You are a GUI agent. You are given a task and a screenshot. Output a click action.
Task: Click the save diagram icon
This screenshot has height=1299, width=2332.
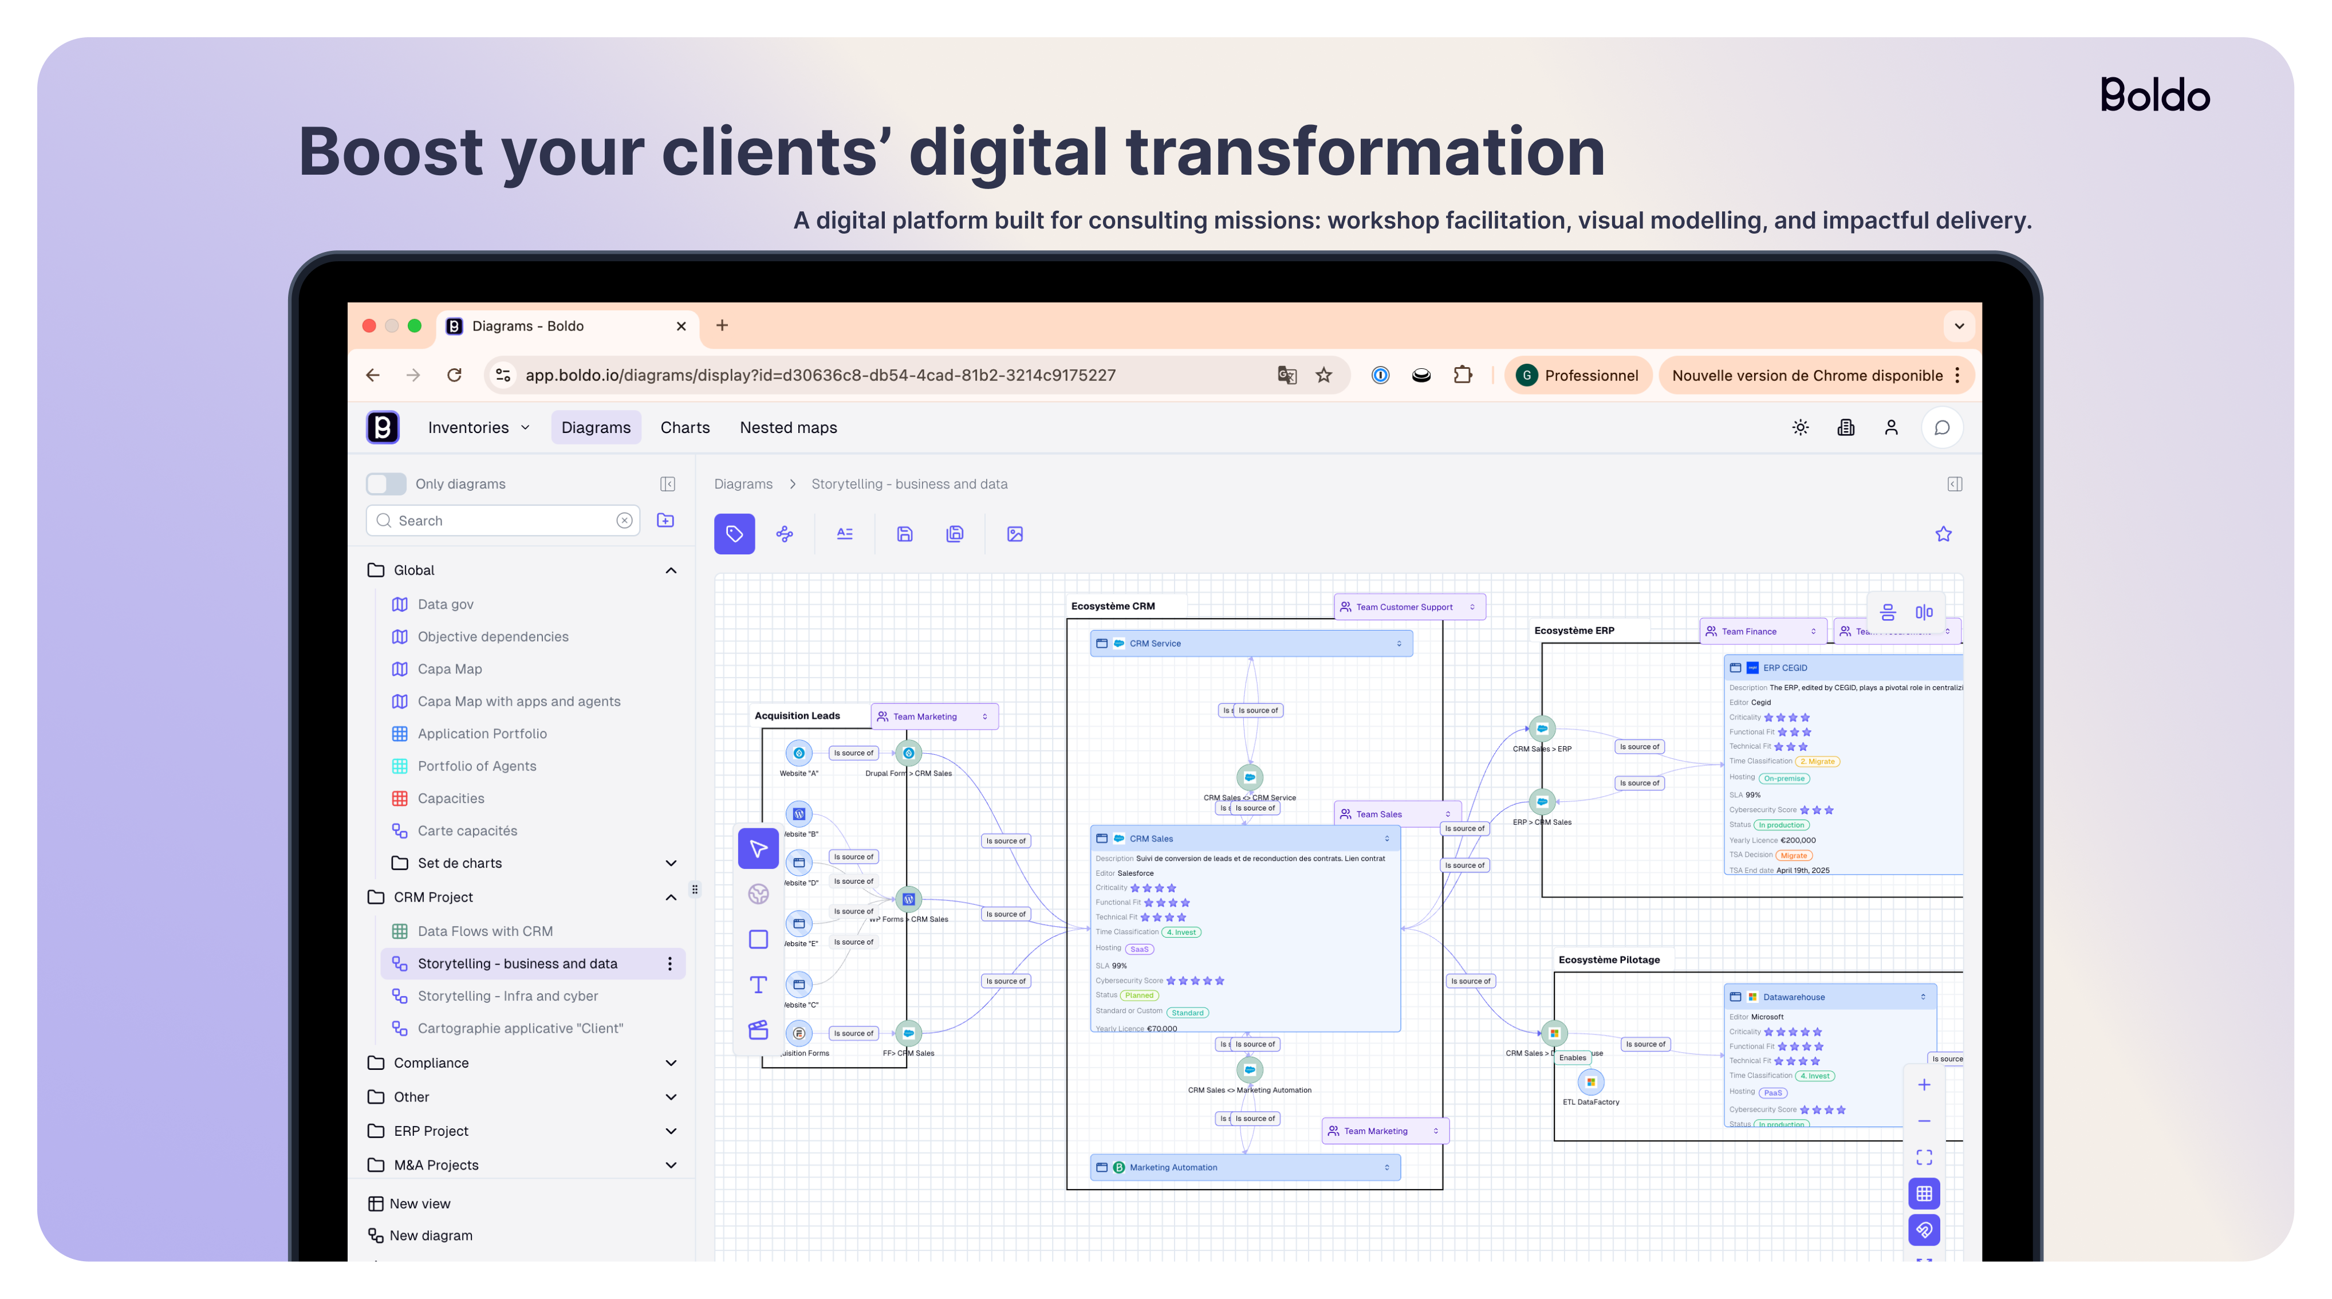pyautogui.click(x=904, y=534)
